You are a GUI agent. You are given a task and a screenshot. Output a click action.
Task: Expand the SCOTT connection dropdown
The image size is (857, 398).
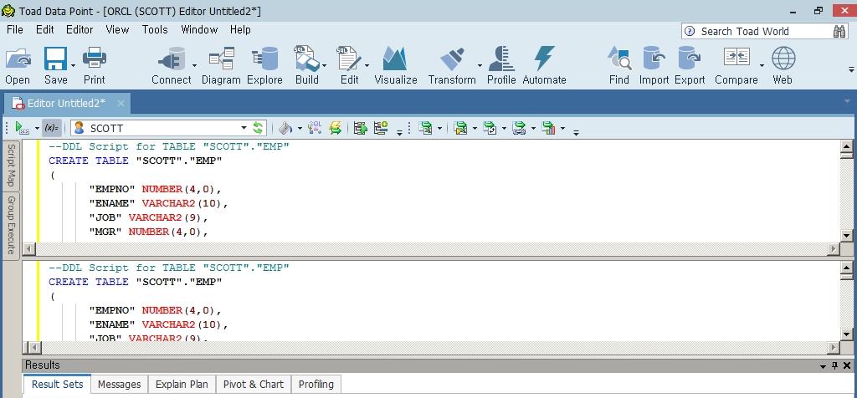(x=244, y=128)
